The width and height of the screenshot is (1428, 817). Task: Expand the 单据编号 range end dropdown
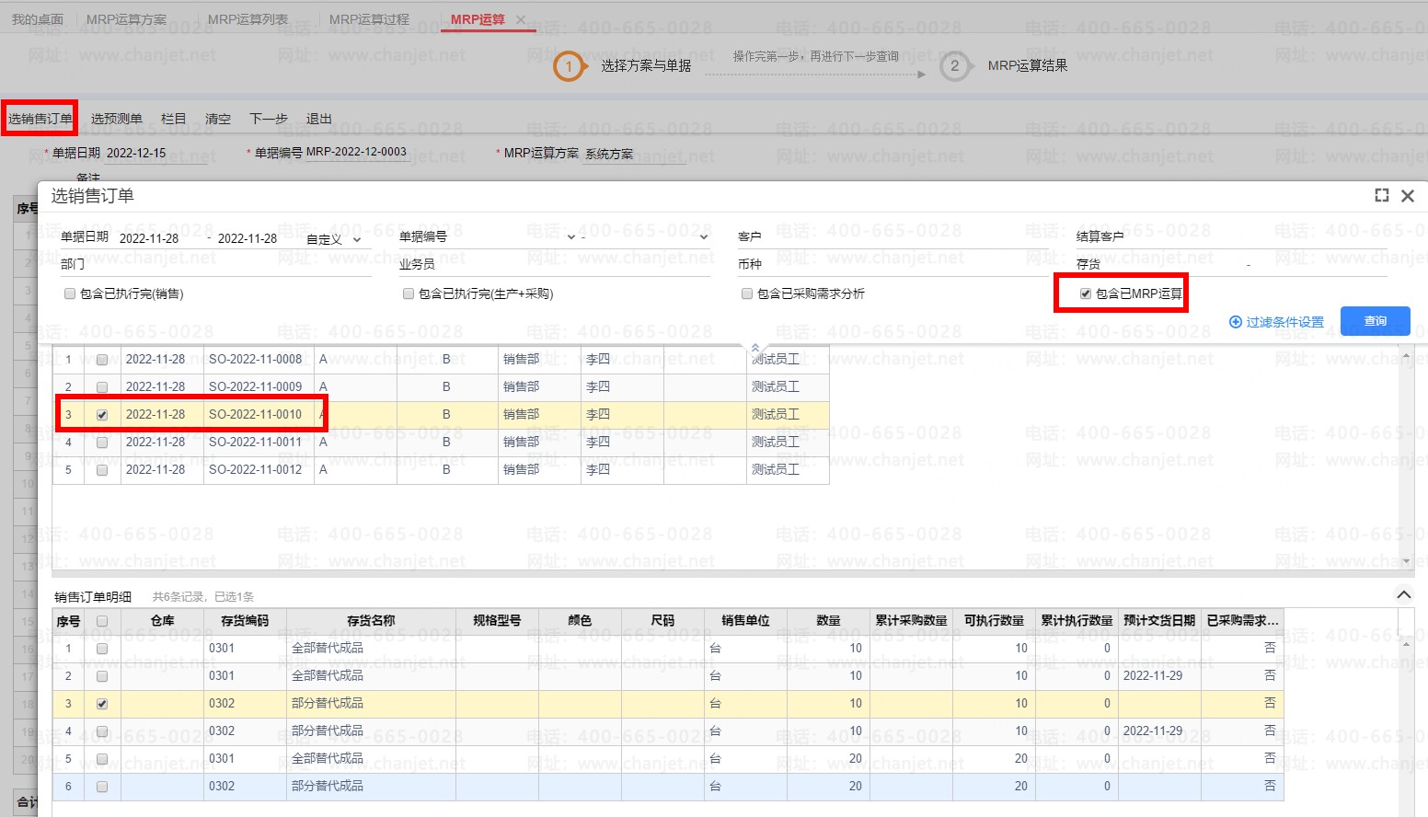tap(704, 237)
